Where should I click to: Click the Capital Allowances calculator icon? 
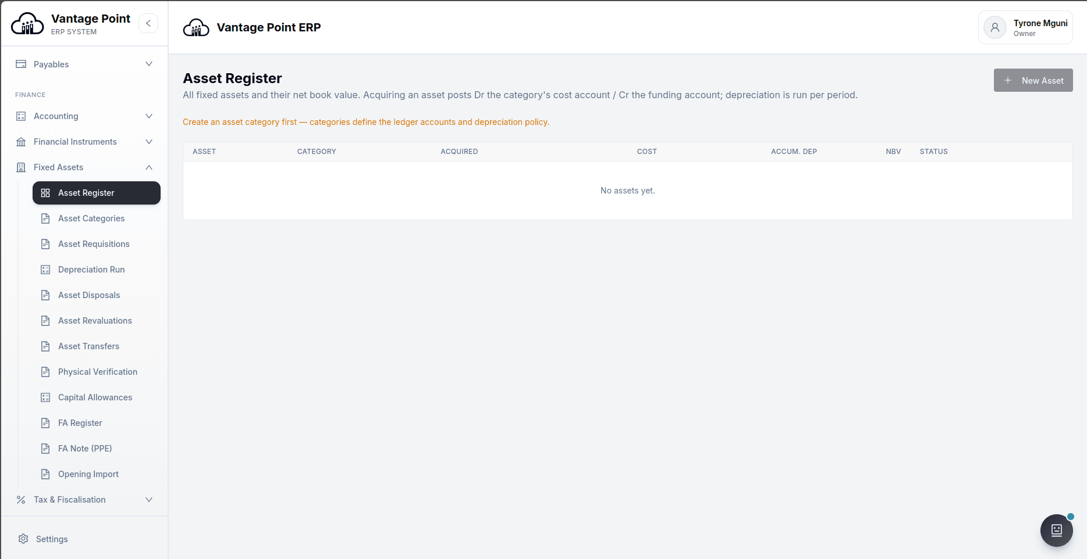point(45,397)
